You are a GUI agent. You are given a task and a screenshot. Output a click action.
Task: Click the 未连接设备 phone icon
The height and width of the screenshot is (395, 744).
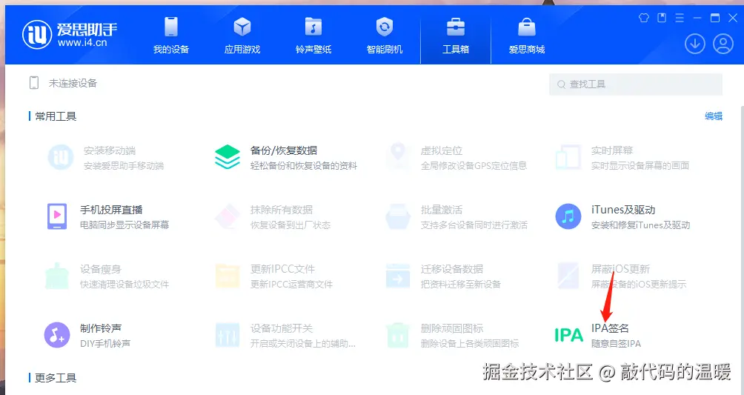tap(33, 83)
